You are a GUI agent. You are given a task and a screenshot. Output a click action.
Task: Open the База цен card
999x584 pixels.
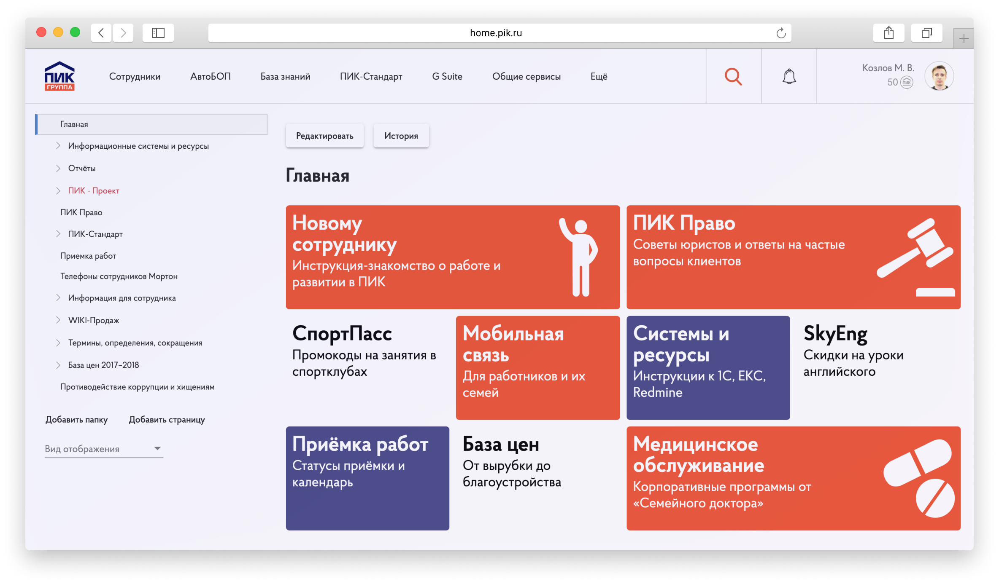(x=538, y=478)
